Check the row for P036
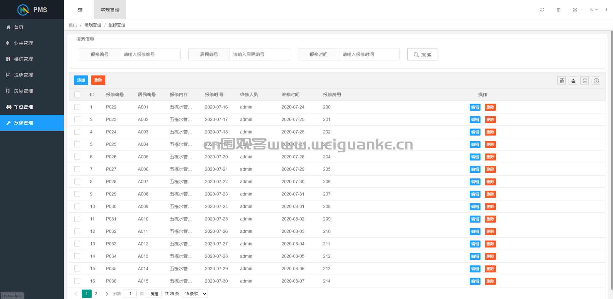This screenshot has width=613, height=299. (77, 281)
